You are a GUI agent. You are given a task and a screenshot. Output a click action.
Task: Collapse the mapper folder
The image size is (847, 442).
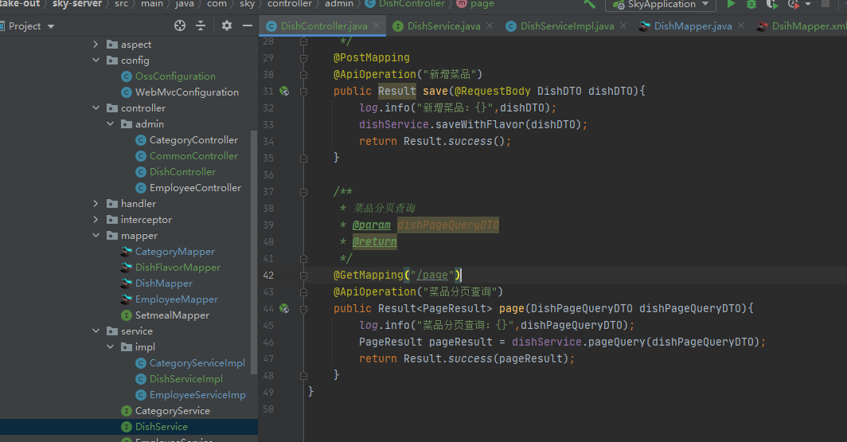pyautogui.click(x=96, y=236)
